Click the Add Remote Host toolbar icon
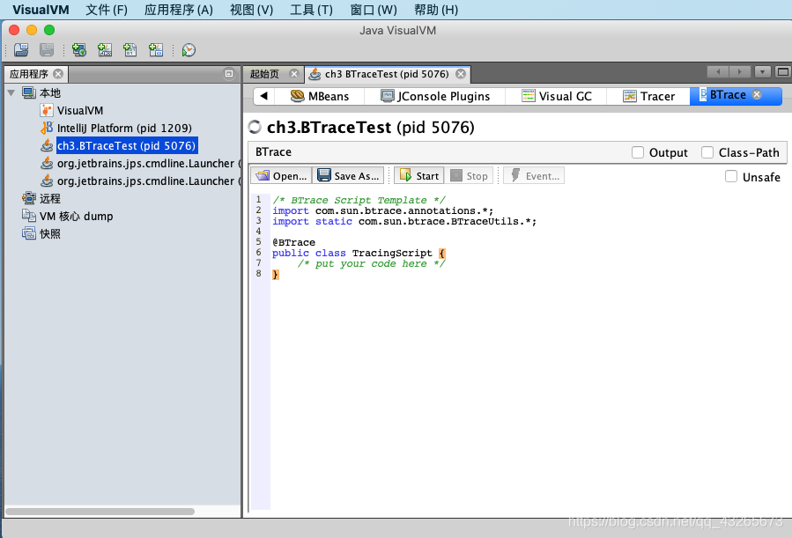The image size is (792, 538). click(78, 50)
